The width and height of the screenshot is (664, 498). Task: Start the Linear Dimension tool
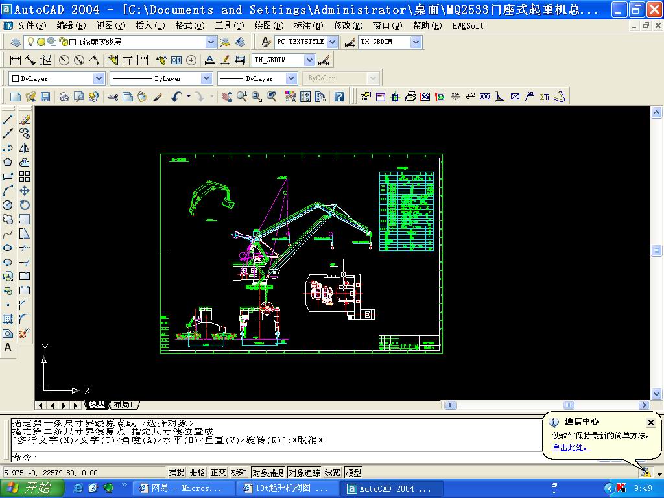tap(16, 60)
